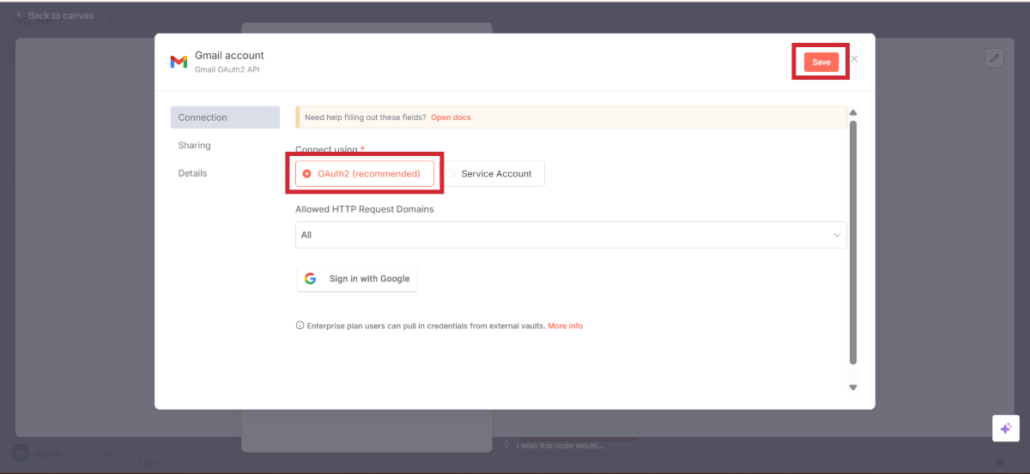Viewport: 1030px width, 474px height.
Task: Open the Details tab
Action: pos(193,173)
